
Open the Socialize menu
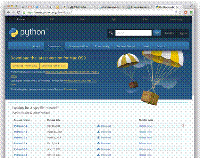tap(169, 33)
